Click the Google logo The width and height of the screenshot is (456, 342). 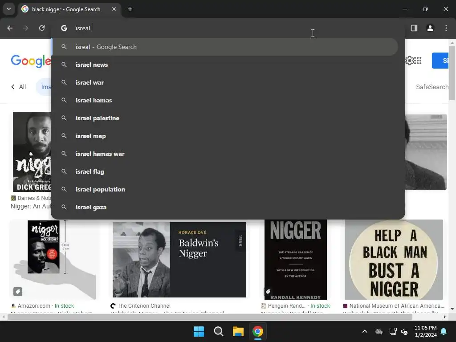31,61
